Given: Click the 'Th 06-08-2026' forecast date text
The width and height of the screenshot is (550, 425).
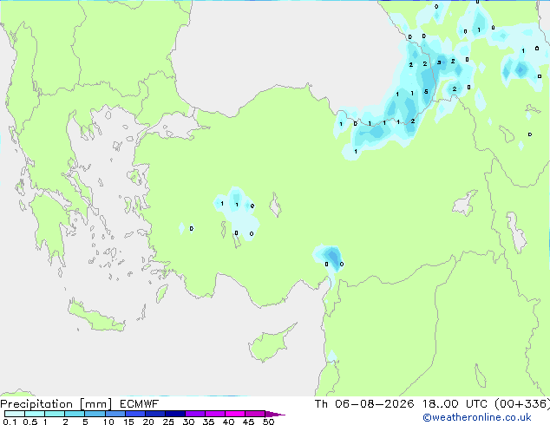Looking at the screenshot, I should [x=364, y=404].
